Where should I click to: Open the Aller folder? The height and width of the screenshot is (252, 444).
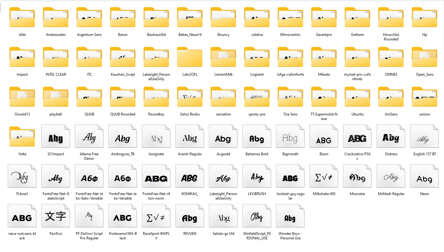coord(22,17)
